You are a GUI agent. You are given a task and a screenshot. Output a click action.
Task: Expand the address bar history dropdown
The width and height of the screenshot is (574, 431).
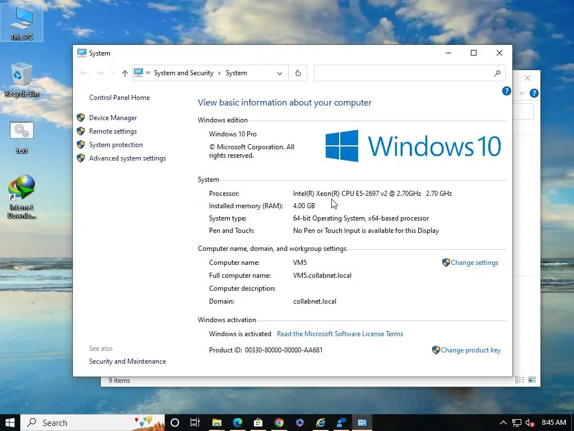280,74
